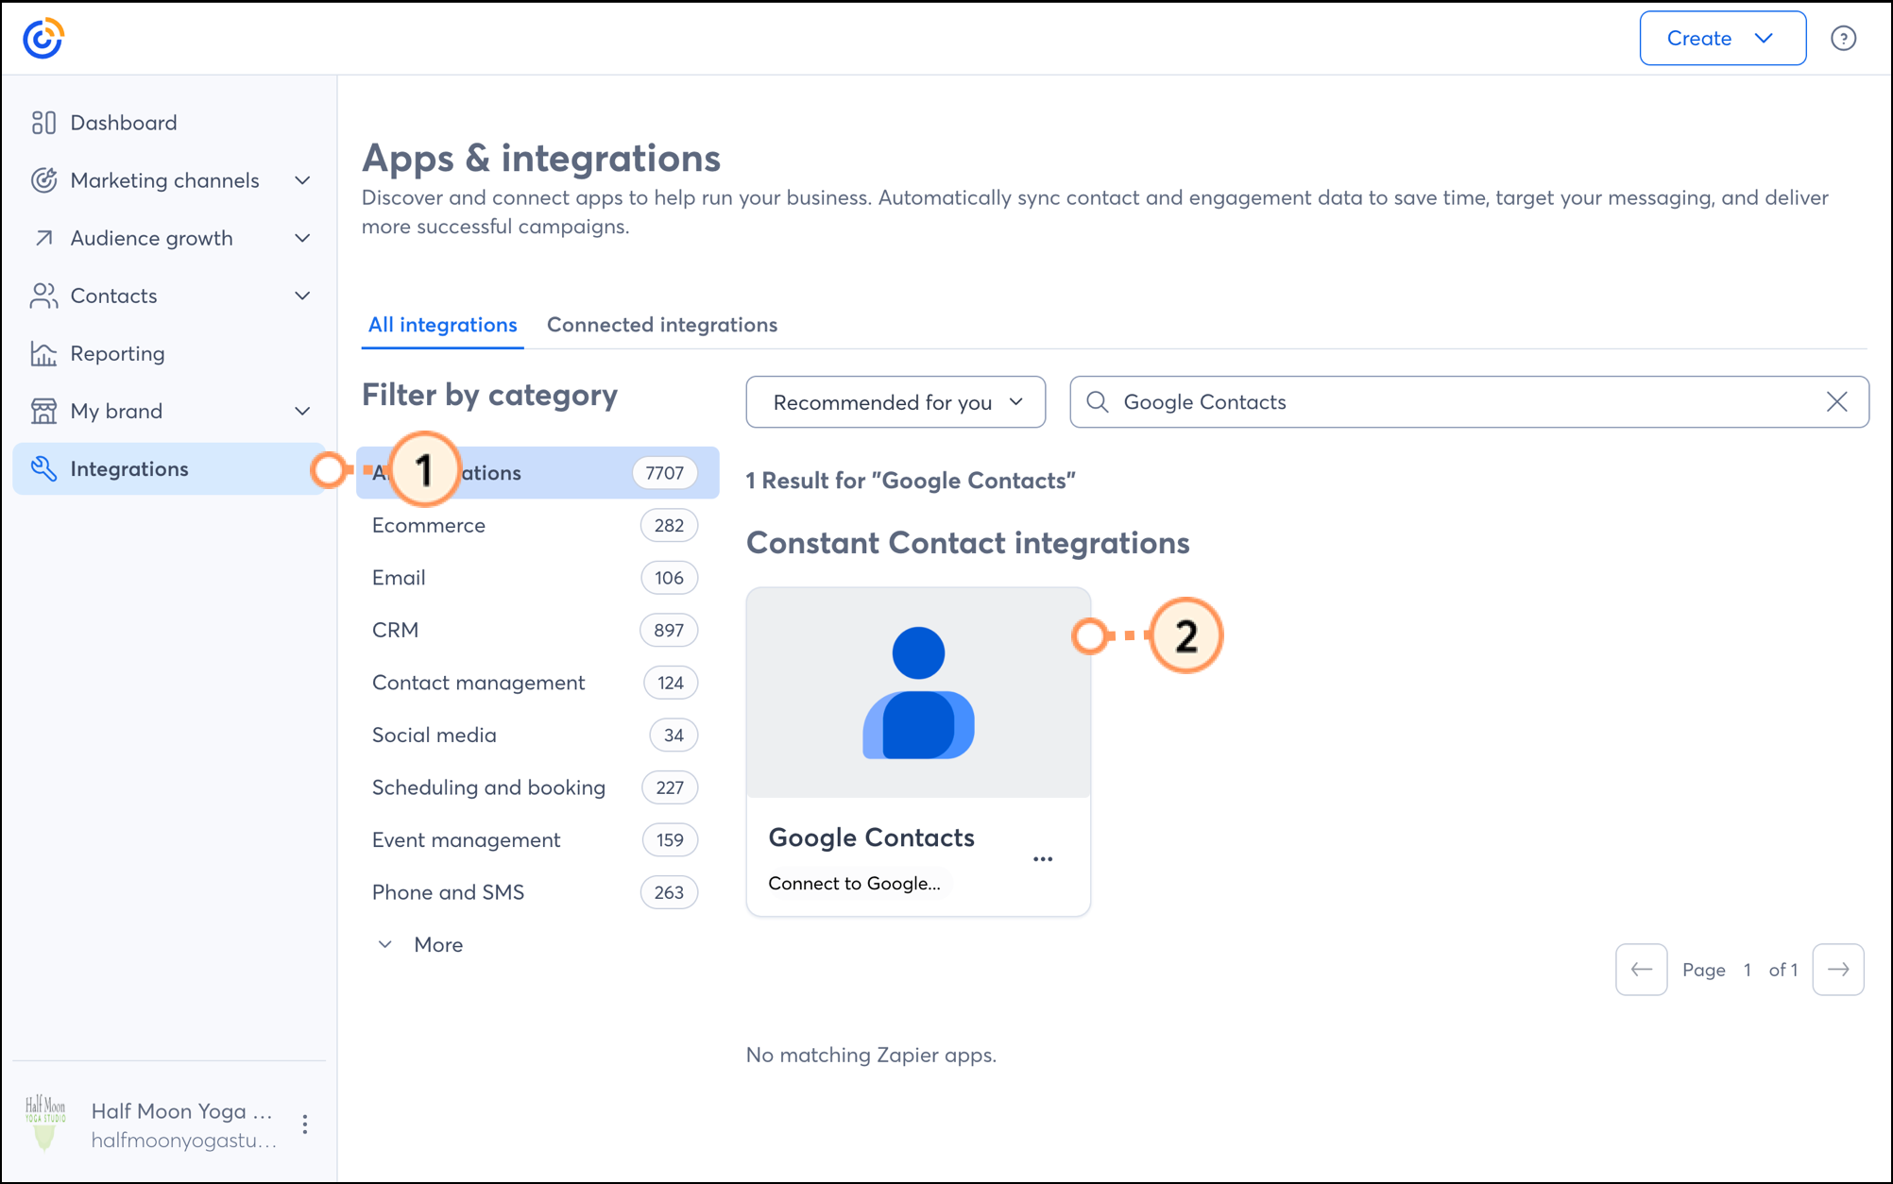The width and height of the screenshot is (1893, 1184).
Task: Switch to All integrations tab
Action: click(x=442, y=325)
